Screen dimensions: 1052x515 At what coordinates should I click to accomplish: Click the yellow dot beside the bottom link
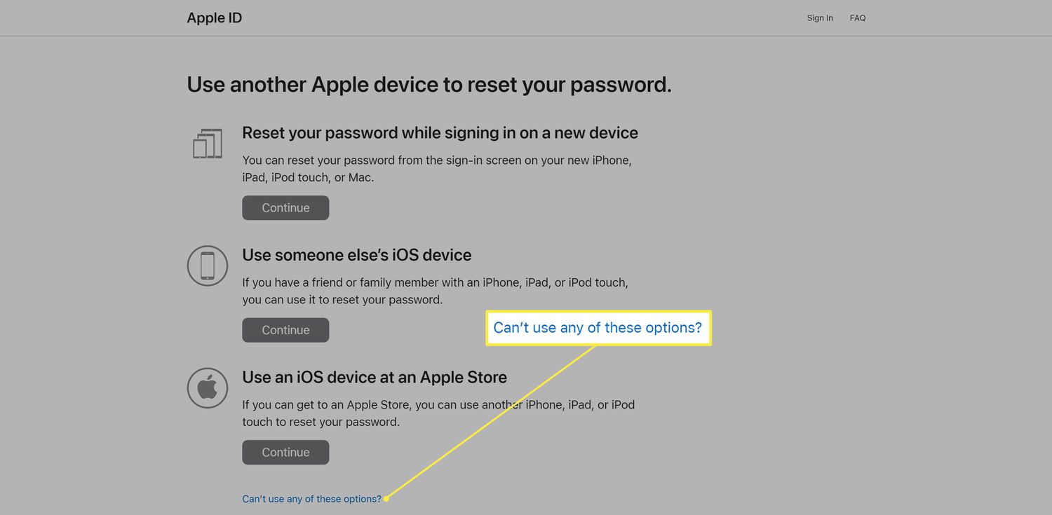pyautogui.click(x=386, y=499)
